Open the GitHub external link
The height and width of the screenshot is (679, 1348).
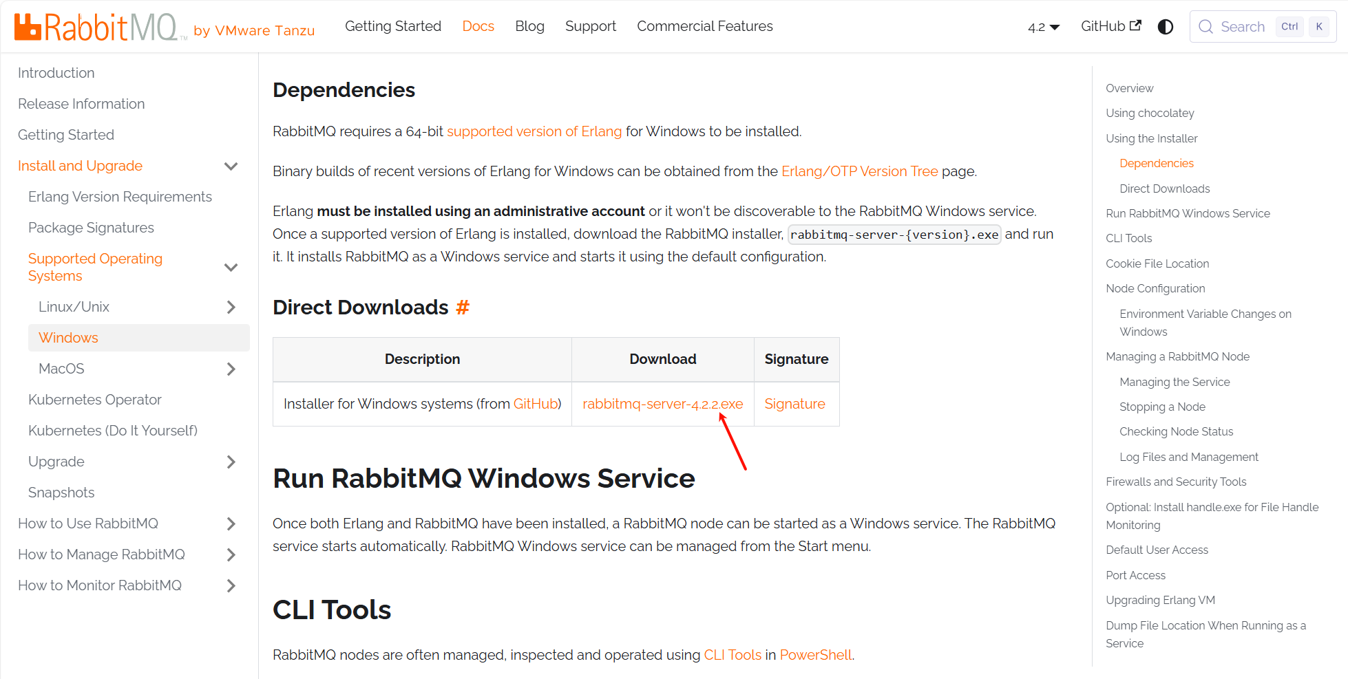point(1111,26)
